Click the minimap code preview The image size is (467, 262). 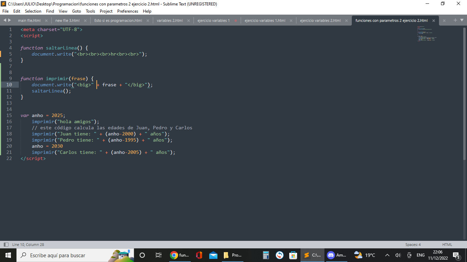click(x=427, y=34)
